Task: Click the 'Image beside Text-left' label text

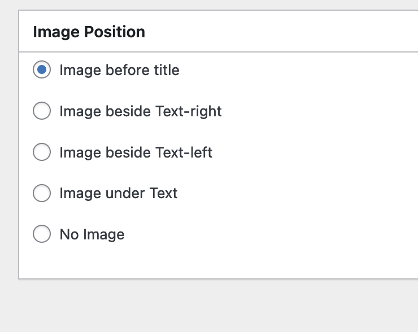Action: (x=136, y=152)
